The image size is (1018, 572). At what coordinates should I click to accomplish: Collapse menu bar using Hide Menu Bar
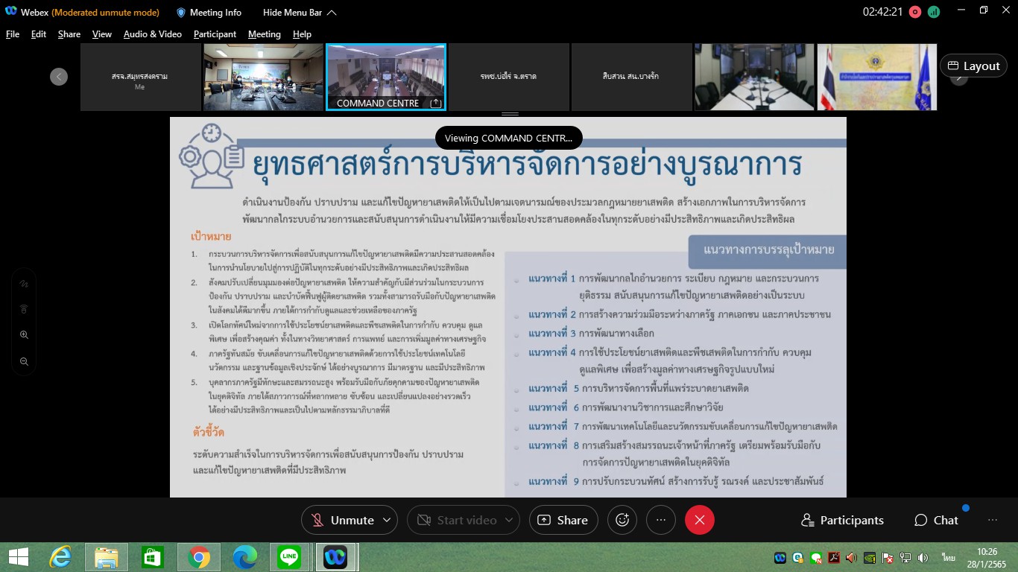click(x=300, y=13)
